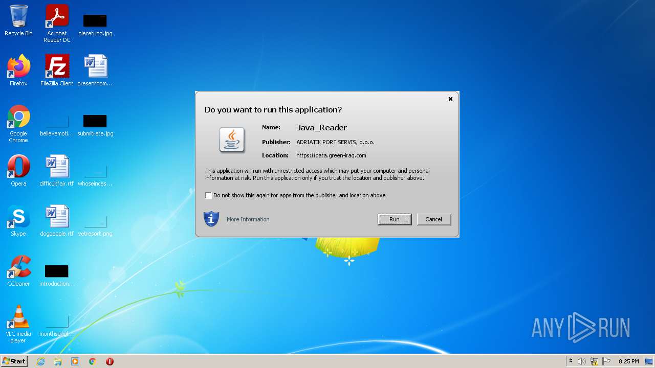Viewport: 655px width, 368px height.
Task: Click the Java coffee cup logo
Action: click(232, 140)
